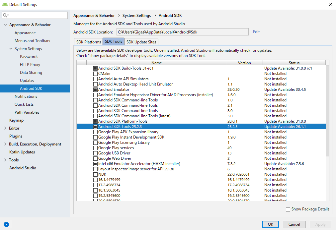Expand the Tools tree node
The width and height of the screenshot is (336, 230).
coord(5,160)
